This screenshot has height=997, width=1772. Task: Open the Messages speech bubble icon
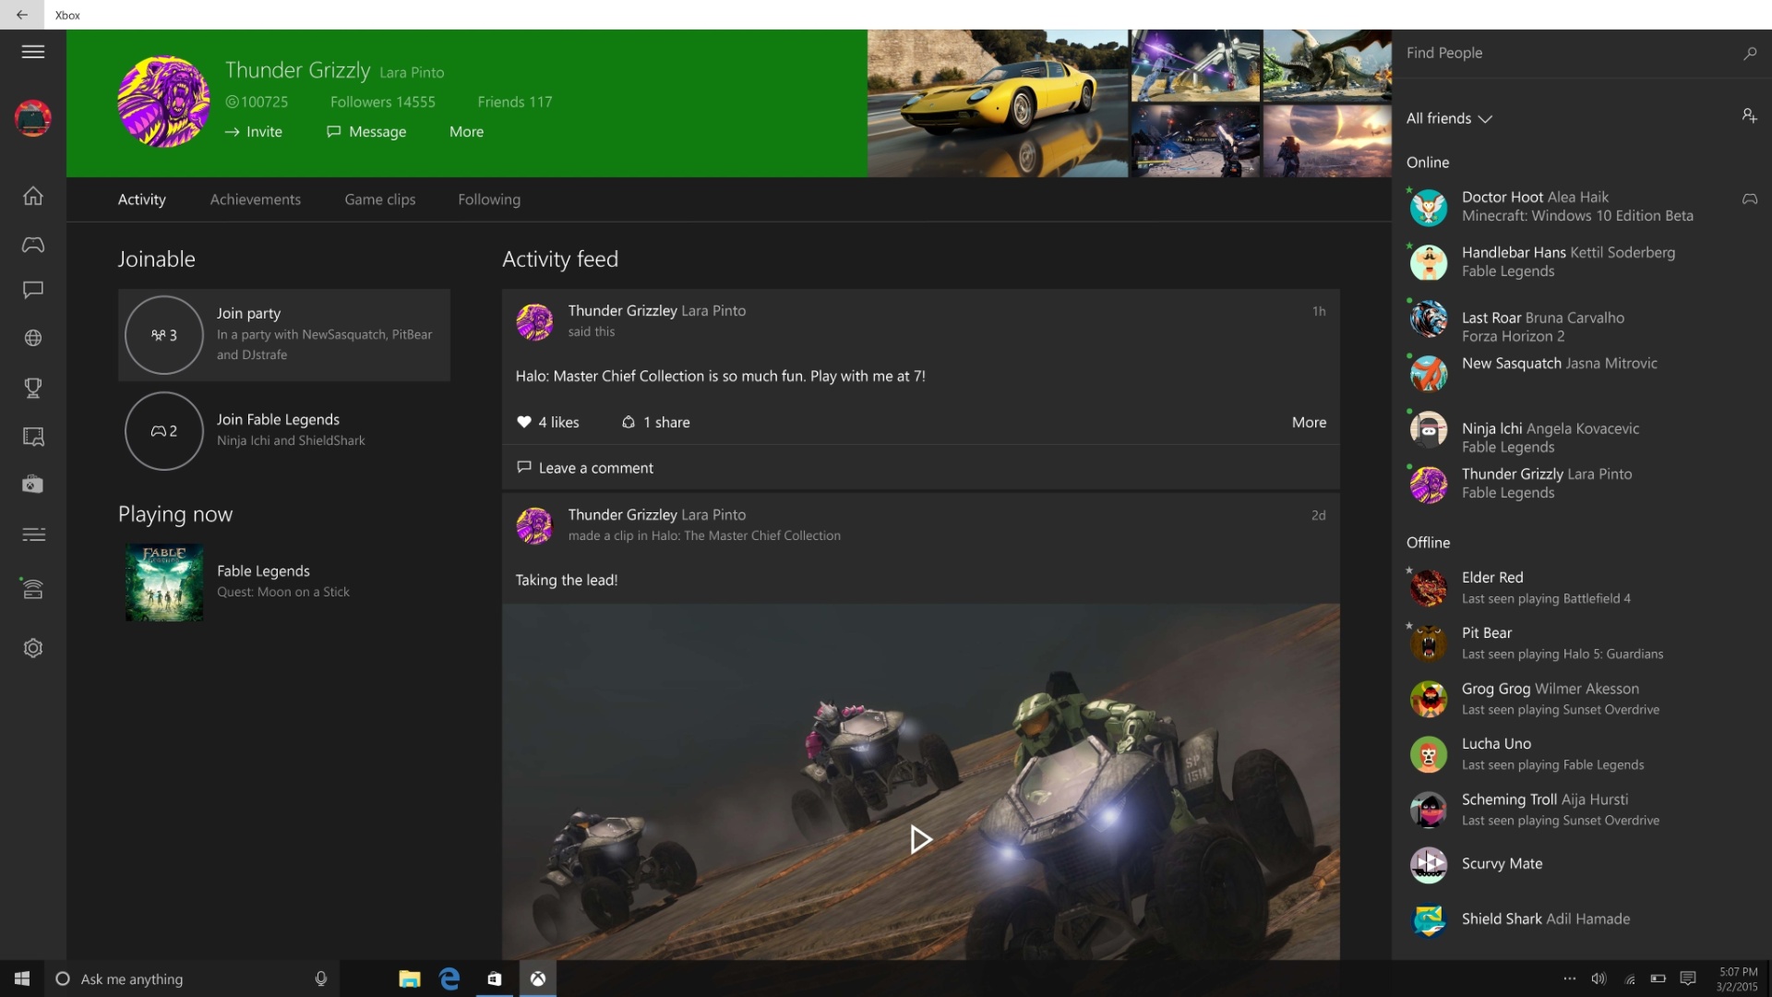click(x=33, y=291)
